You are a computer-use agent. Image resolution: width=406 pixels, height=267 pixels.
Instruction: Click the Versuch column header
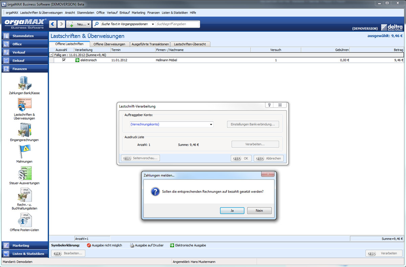tap(276, 50)
